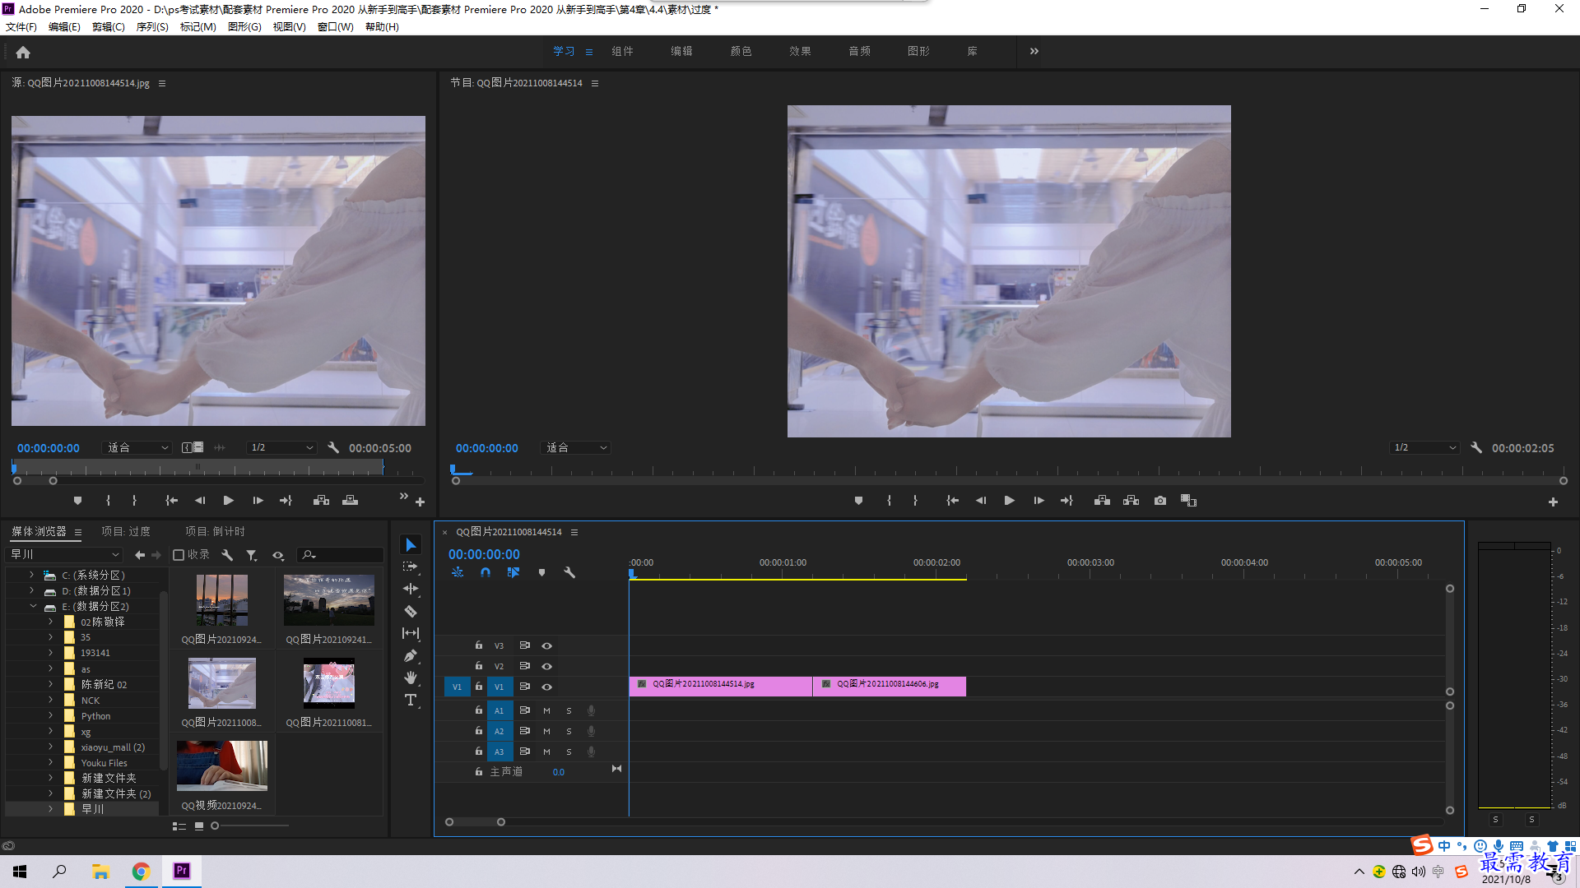This screenshot has width=1580, height=888.
Task: Solo audio track A2
Action: point(569,731)
